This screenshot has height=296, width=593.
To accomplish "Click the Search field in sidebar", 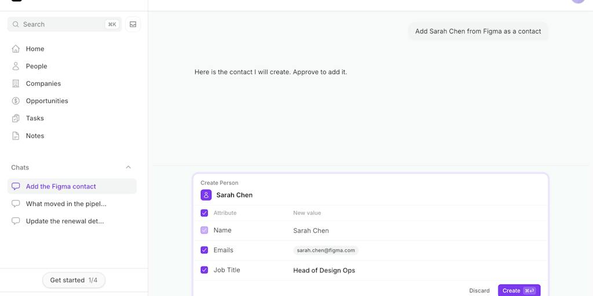I will click(x=64, y=24).
